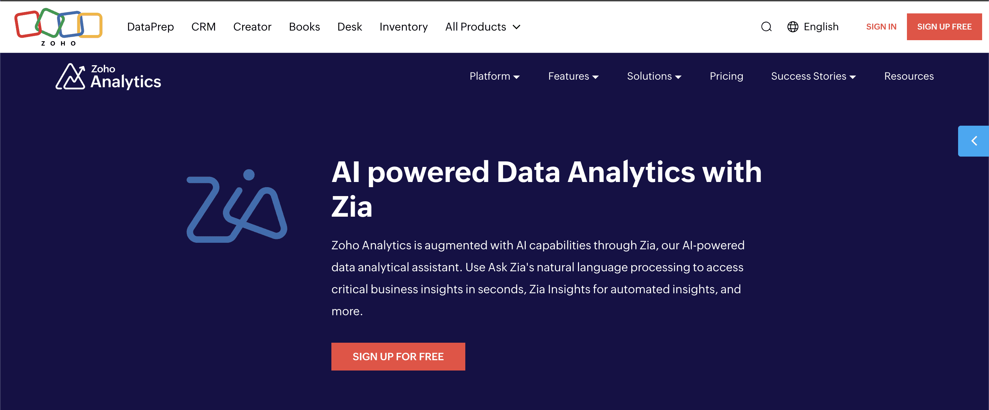989x410 pixels.
Task: Click the globe language icon
Action: pos(793,27)
